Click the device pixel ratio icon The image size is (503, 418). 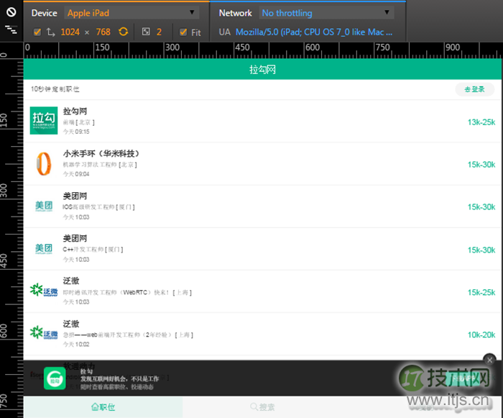click(x=146, y=32)
